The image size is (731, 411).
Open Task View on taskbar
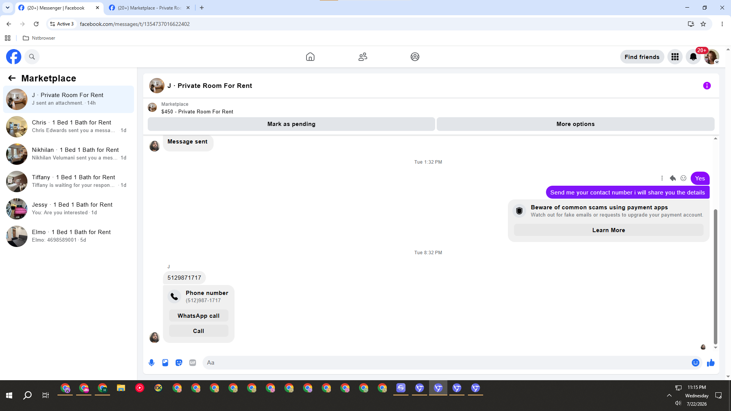tap(46, 396)
